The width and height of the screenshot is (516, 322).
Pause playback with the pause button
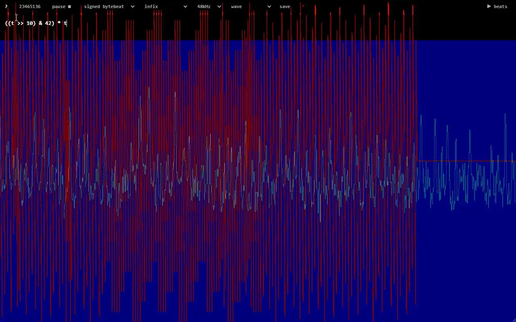(x=61, y=6)
